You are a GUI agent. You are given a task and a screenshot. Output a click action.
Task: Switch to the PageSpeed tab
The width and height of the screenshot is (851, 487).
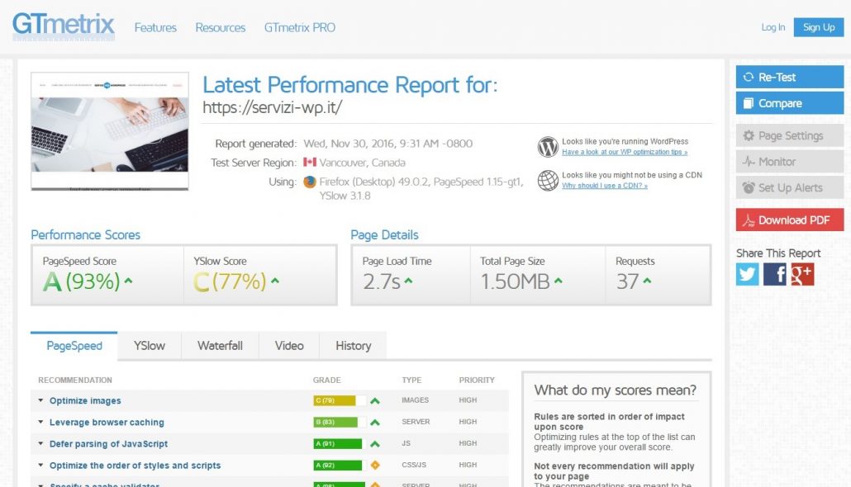click(x=74, y=346)
